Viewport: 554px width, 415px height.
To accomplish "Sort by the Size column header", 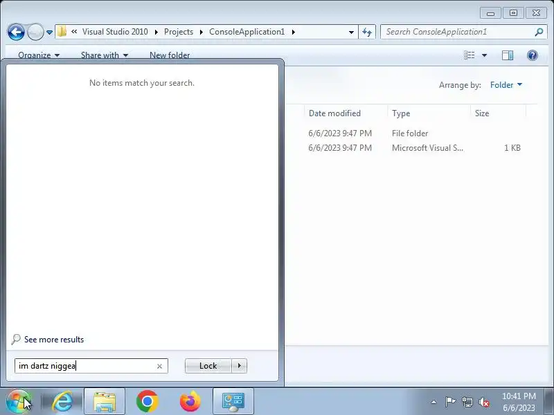I will [482, 113].
